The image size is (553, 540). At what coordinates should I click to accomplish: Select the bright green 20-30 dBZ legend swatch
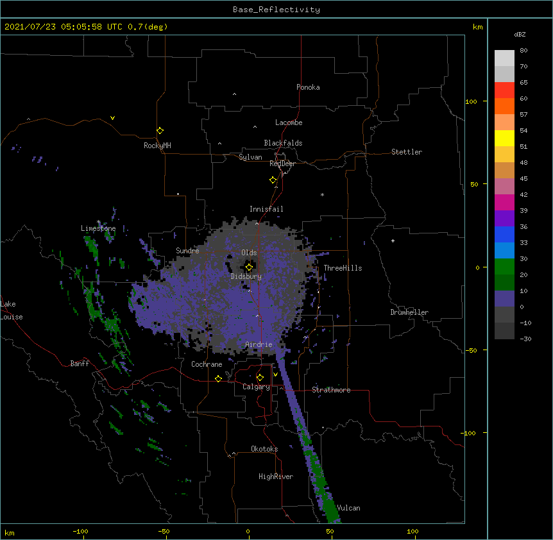[504, 267]
